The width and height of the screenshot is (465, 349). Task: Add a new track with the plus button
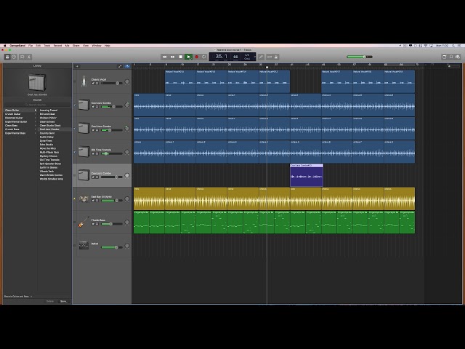point(77,66)
